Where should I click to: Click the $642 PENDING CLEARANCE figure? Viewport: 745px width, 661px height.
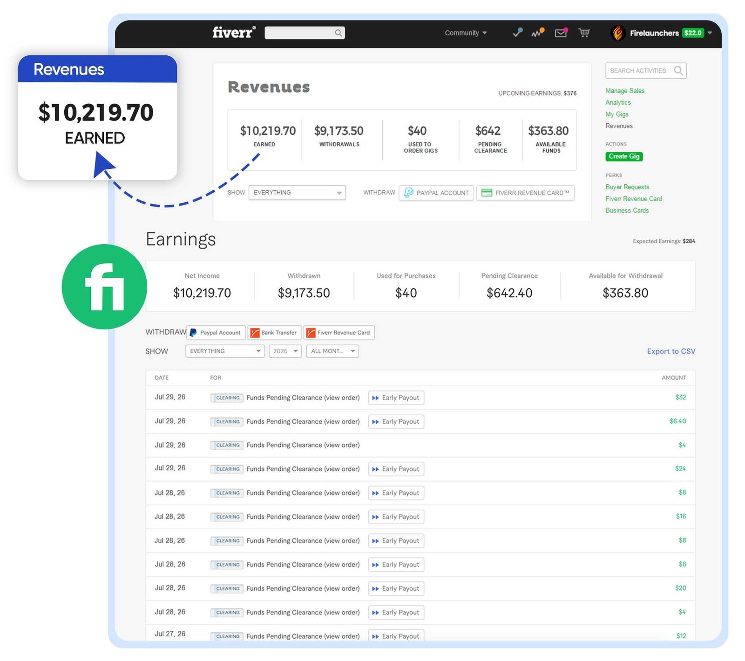(x=488, y=131)
